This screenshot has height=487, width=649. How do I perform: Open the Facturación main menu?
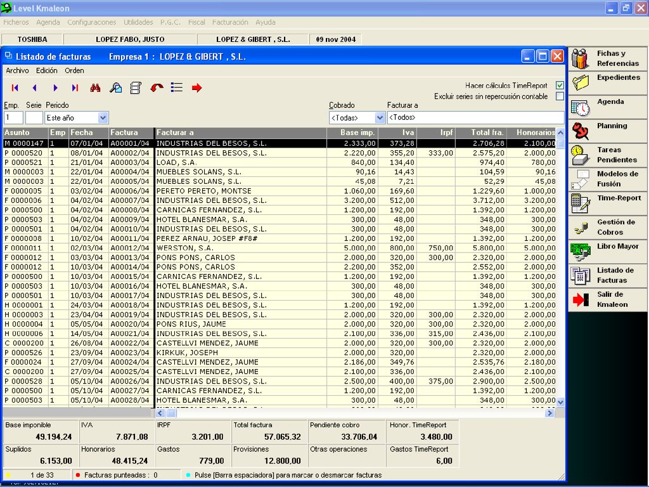pyautogui.click(x=230, y=22)
